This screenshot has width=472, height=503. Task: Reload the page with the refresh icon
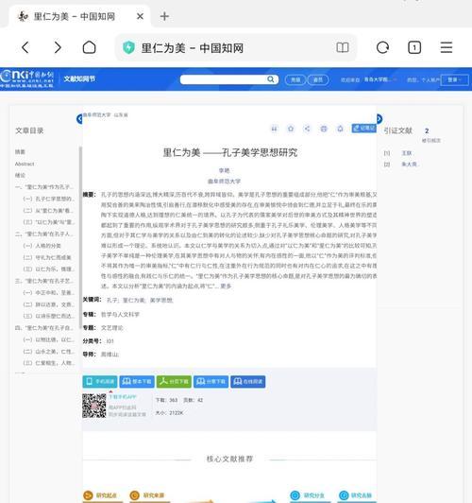[382, 48]
